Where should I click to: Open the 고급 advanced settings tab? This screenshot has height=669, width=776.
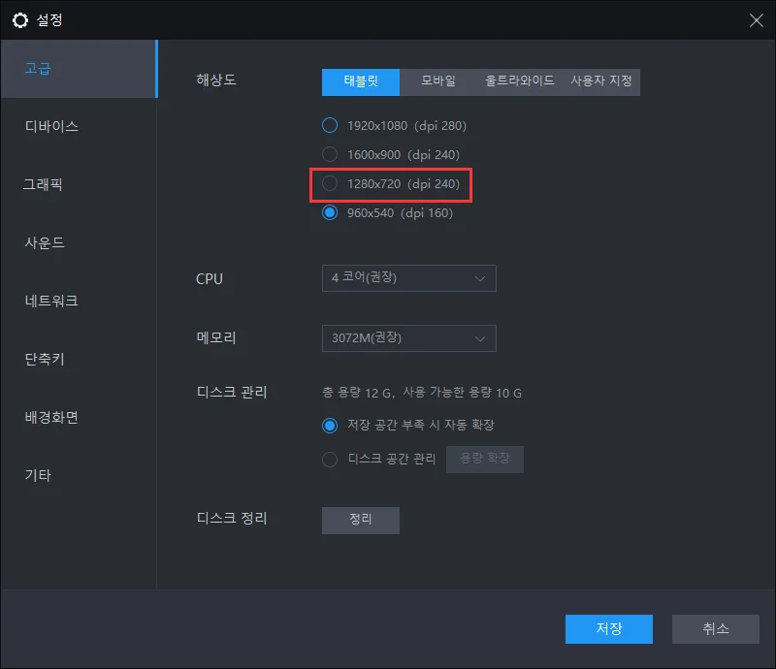[x=80, y=69]
